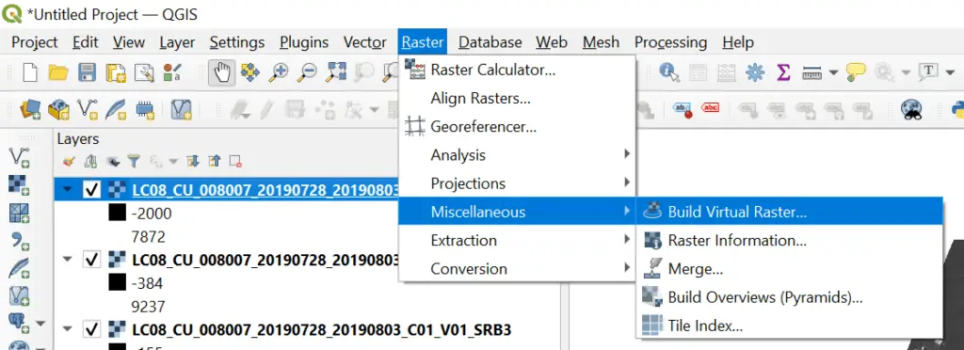Choose Raster Information submenu entry
Screen dimensions: 964x350
click(x=790, y=240)
